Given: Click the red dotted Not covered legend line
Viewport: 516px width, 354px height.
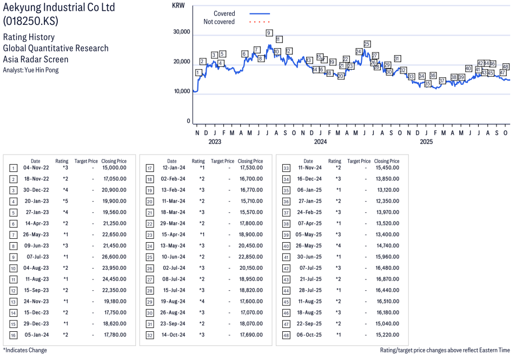Looking at the screenshot, I should [x=260, y=22].
